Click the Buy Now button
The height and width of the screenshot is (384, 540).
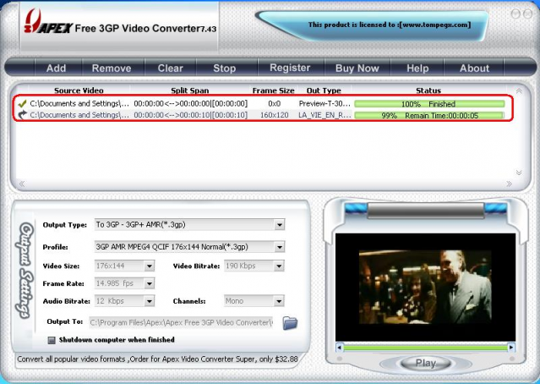click(357, 68)
